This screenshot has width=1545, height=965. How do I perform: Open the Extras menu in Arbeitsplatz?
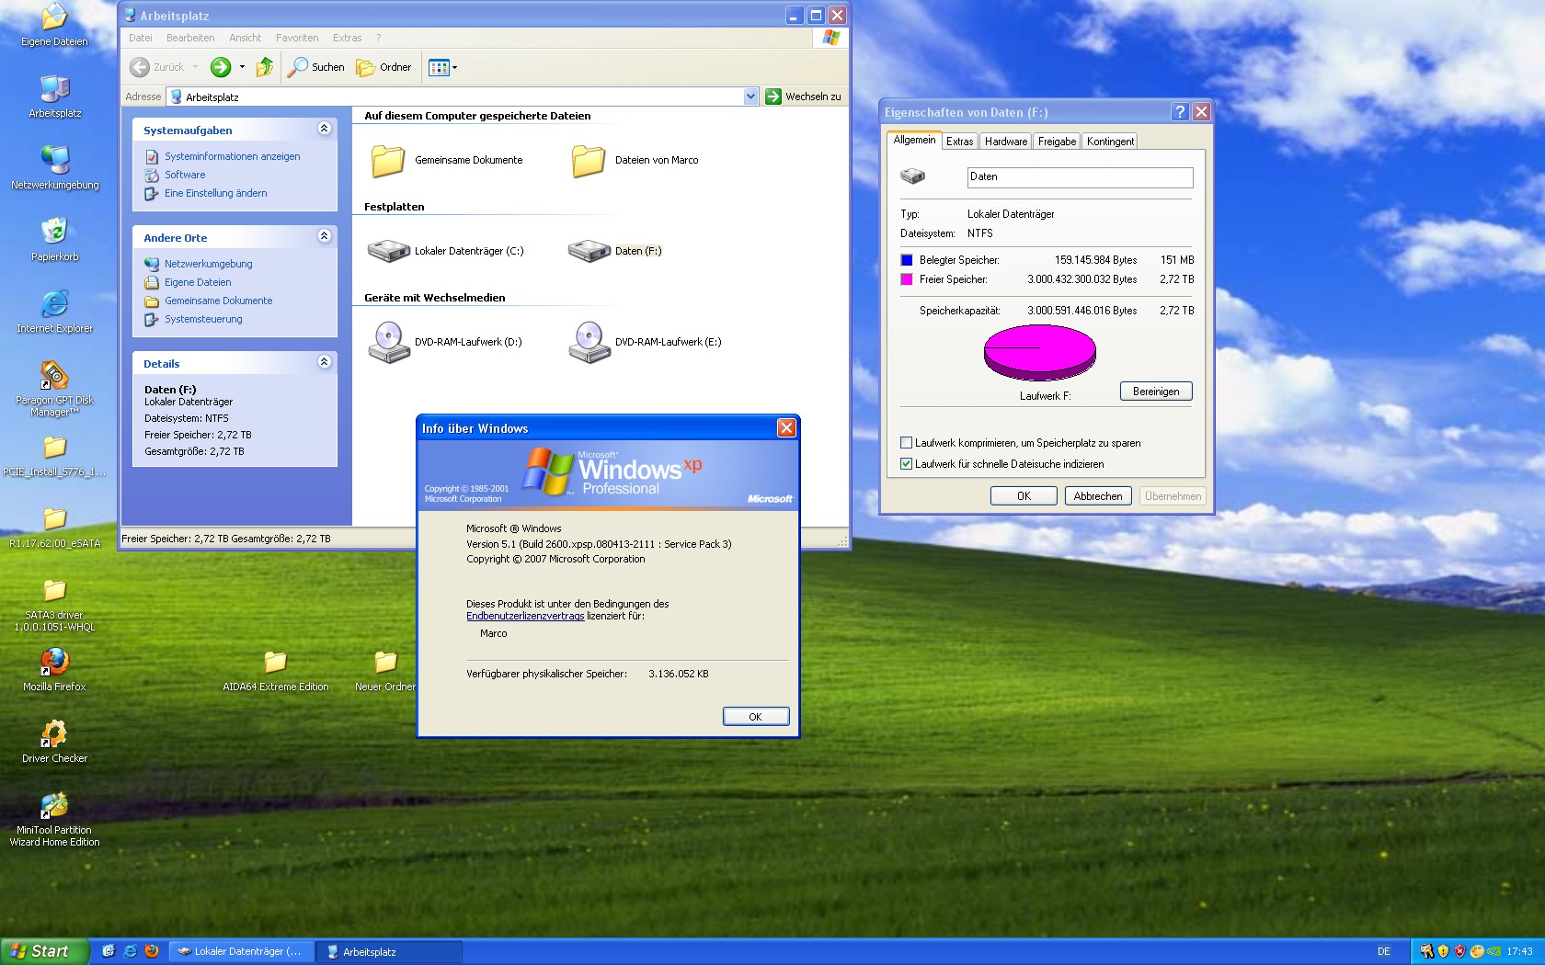click(348, 38)
